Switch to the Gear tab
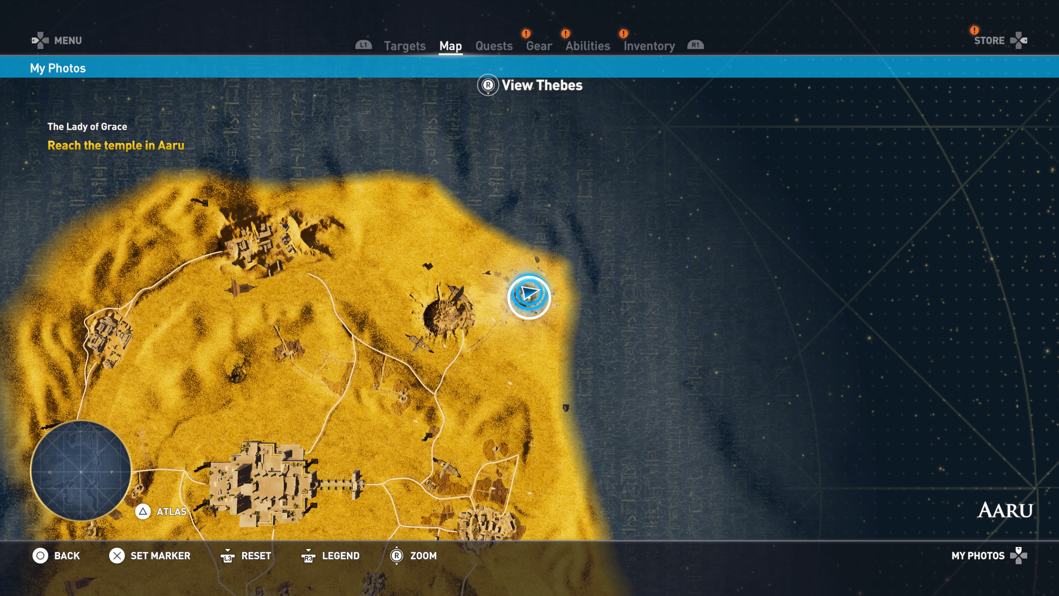Image resolution: width=1059 pixels, height=596 pixels. (539, 46)
